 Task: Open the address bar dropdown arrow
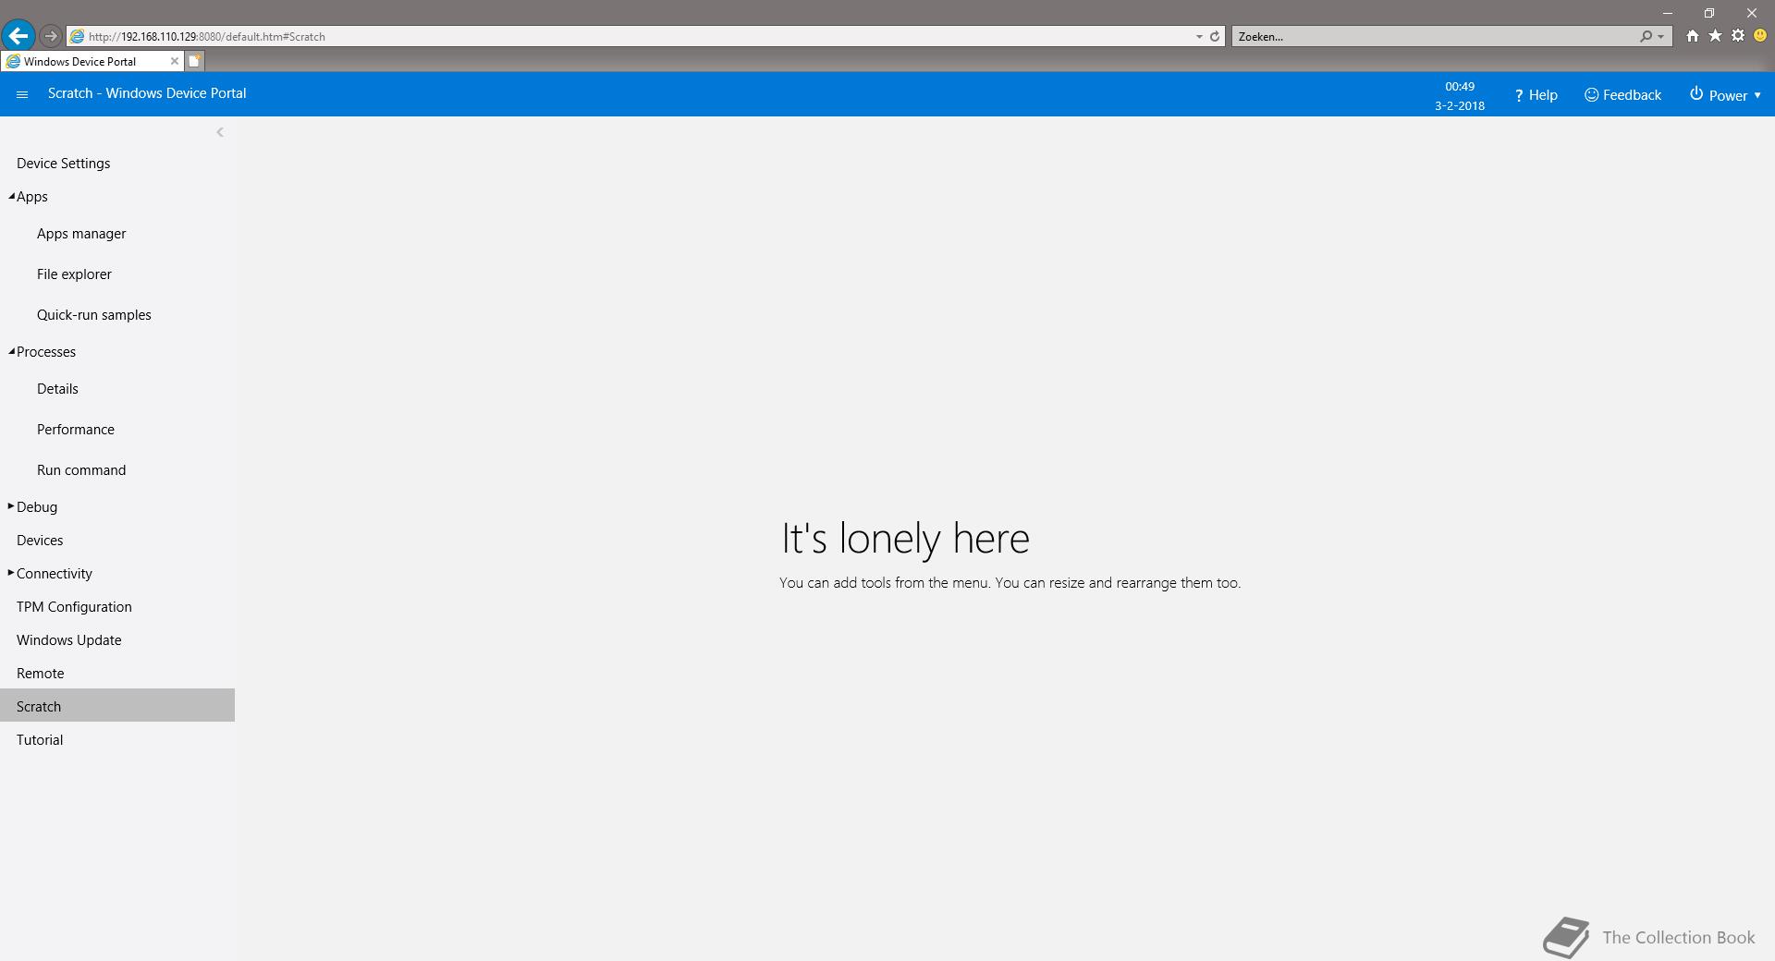pyautogui.click(x=1199, y=37)
